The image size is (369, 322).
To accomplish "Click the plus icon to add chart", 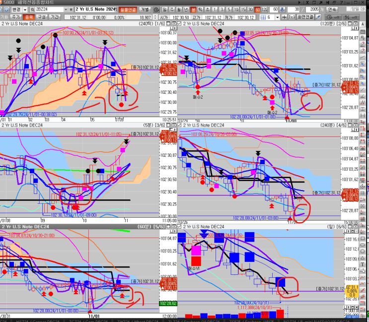I will point(284,17).
